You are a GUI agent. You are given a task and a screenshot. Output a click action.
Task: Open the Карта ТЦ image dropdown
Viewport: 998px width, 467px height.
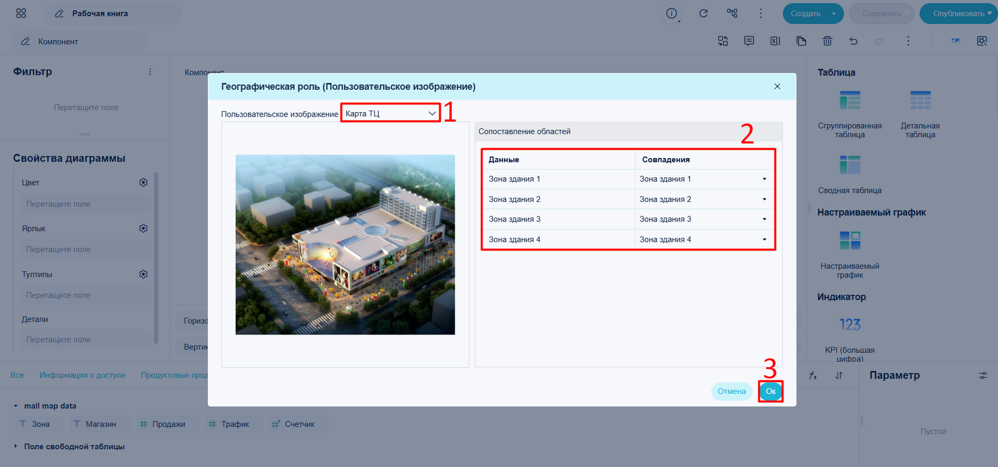(390, 113)
